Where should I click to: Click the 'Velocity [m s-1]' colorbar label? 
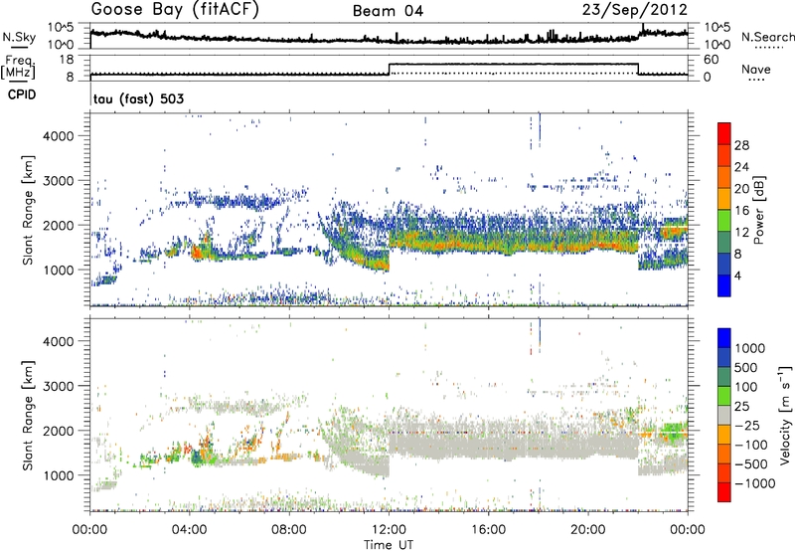[785, 415]
